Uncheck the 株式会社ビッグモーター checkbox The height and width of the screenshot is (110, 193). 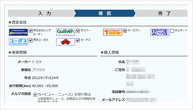(31, 31)
